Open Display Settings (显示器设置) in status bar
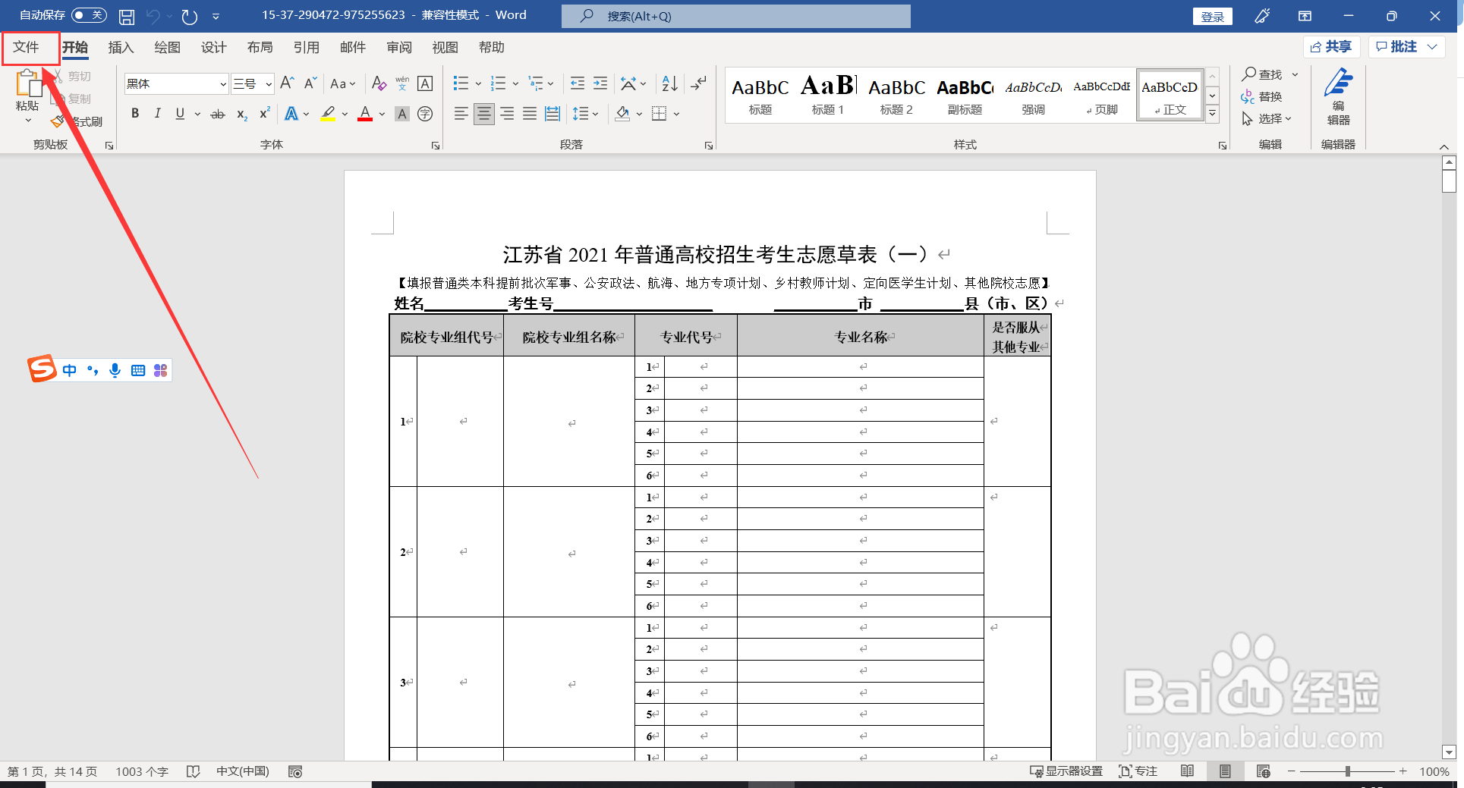 click(1066, 771)
